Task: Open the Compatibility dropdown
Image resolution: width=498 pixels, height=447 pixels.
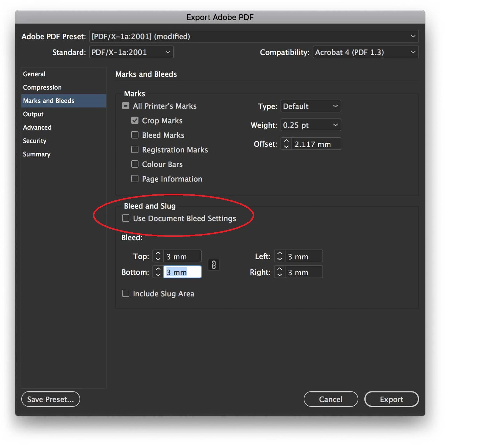Action: pos(366,52)
